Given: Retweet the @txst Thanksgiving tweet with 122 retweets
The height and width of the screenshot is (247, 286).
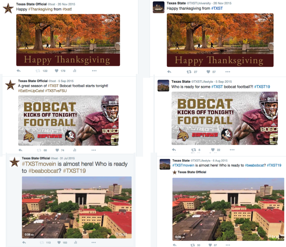Looking at the screenshot, I should coord(38,71).
